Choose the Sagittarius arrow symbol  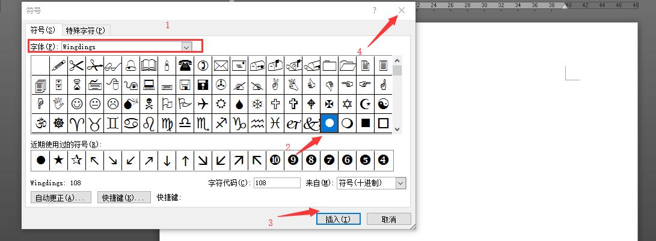click(x=221, y=123)
